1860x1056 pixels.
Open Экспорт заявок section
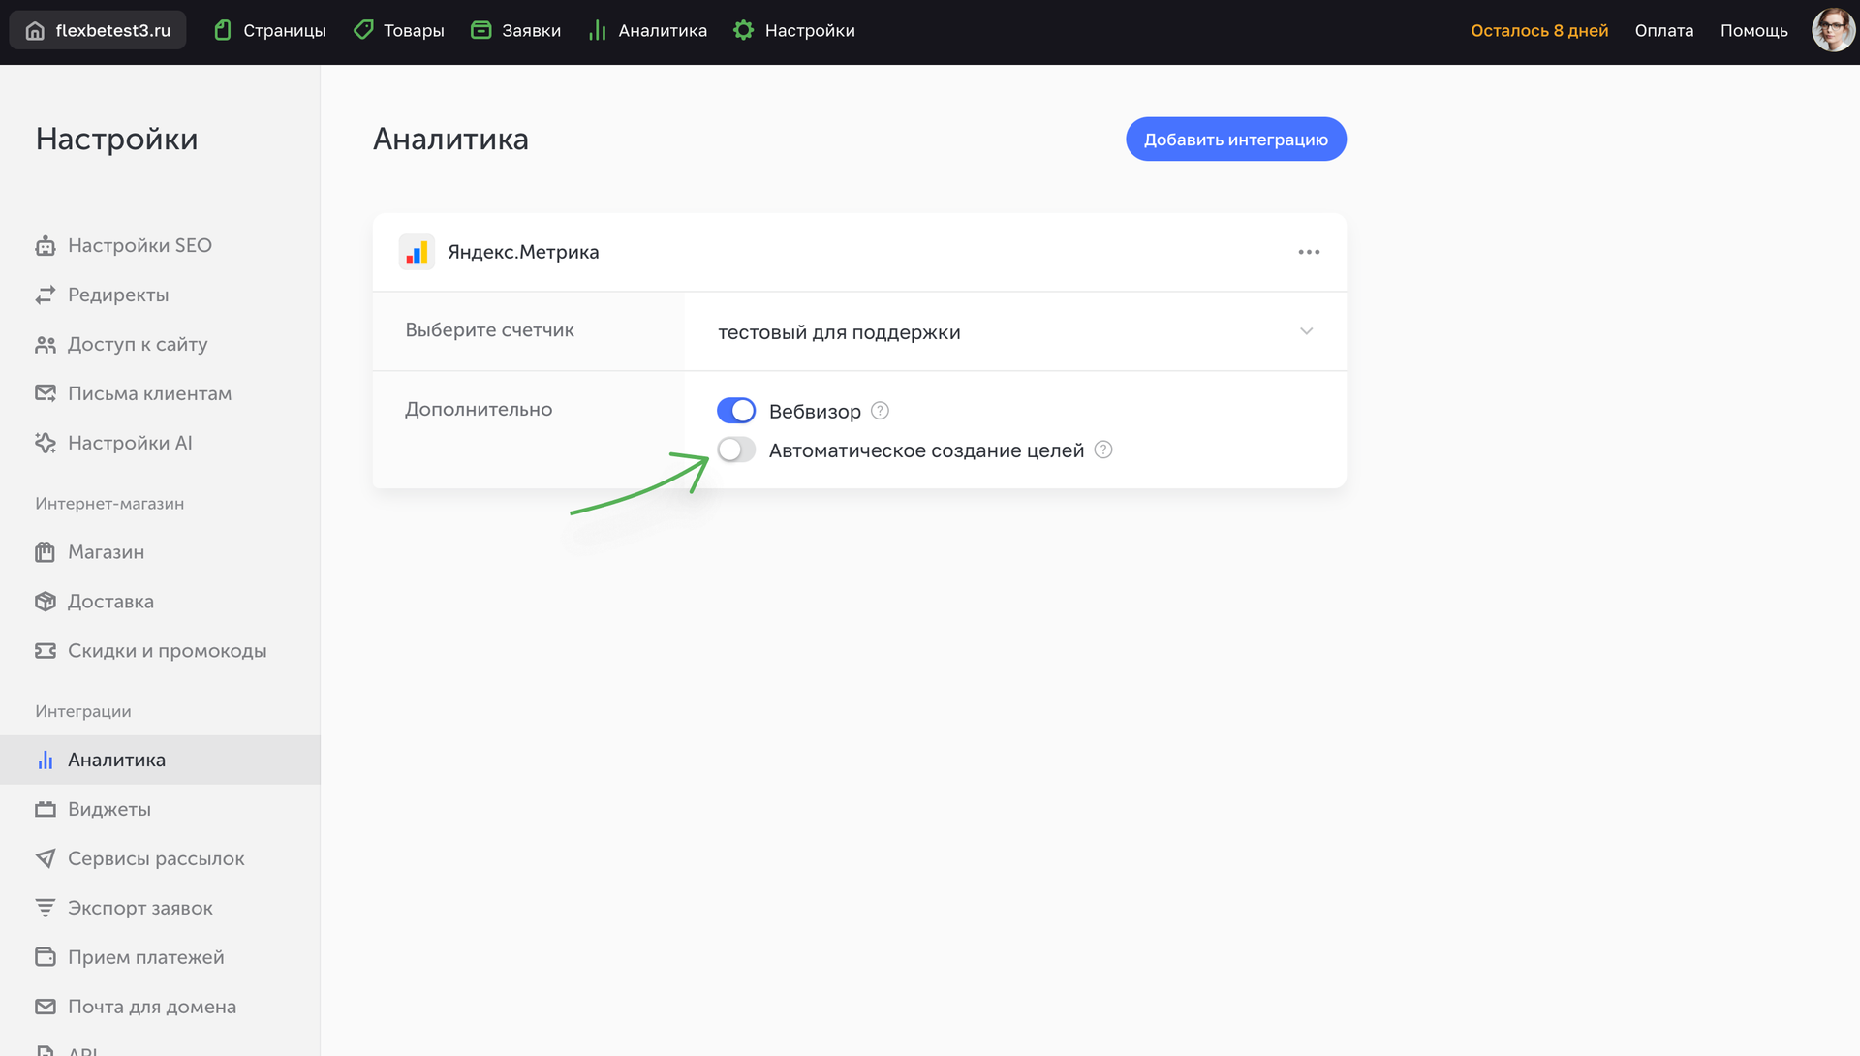[x=140, y=908]
